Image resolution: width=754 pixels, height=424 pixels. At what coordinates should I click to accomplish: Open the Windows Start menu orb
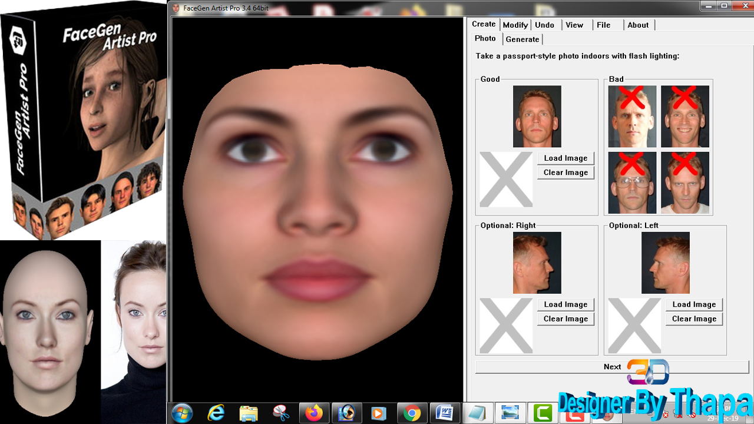point(182,413)
